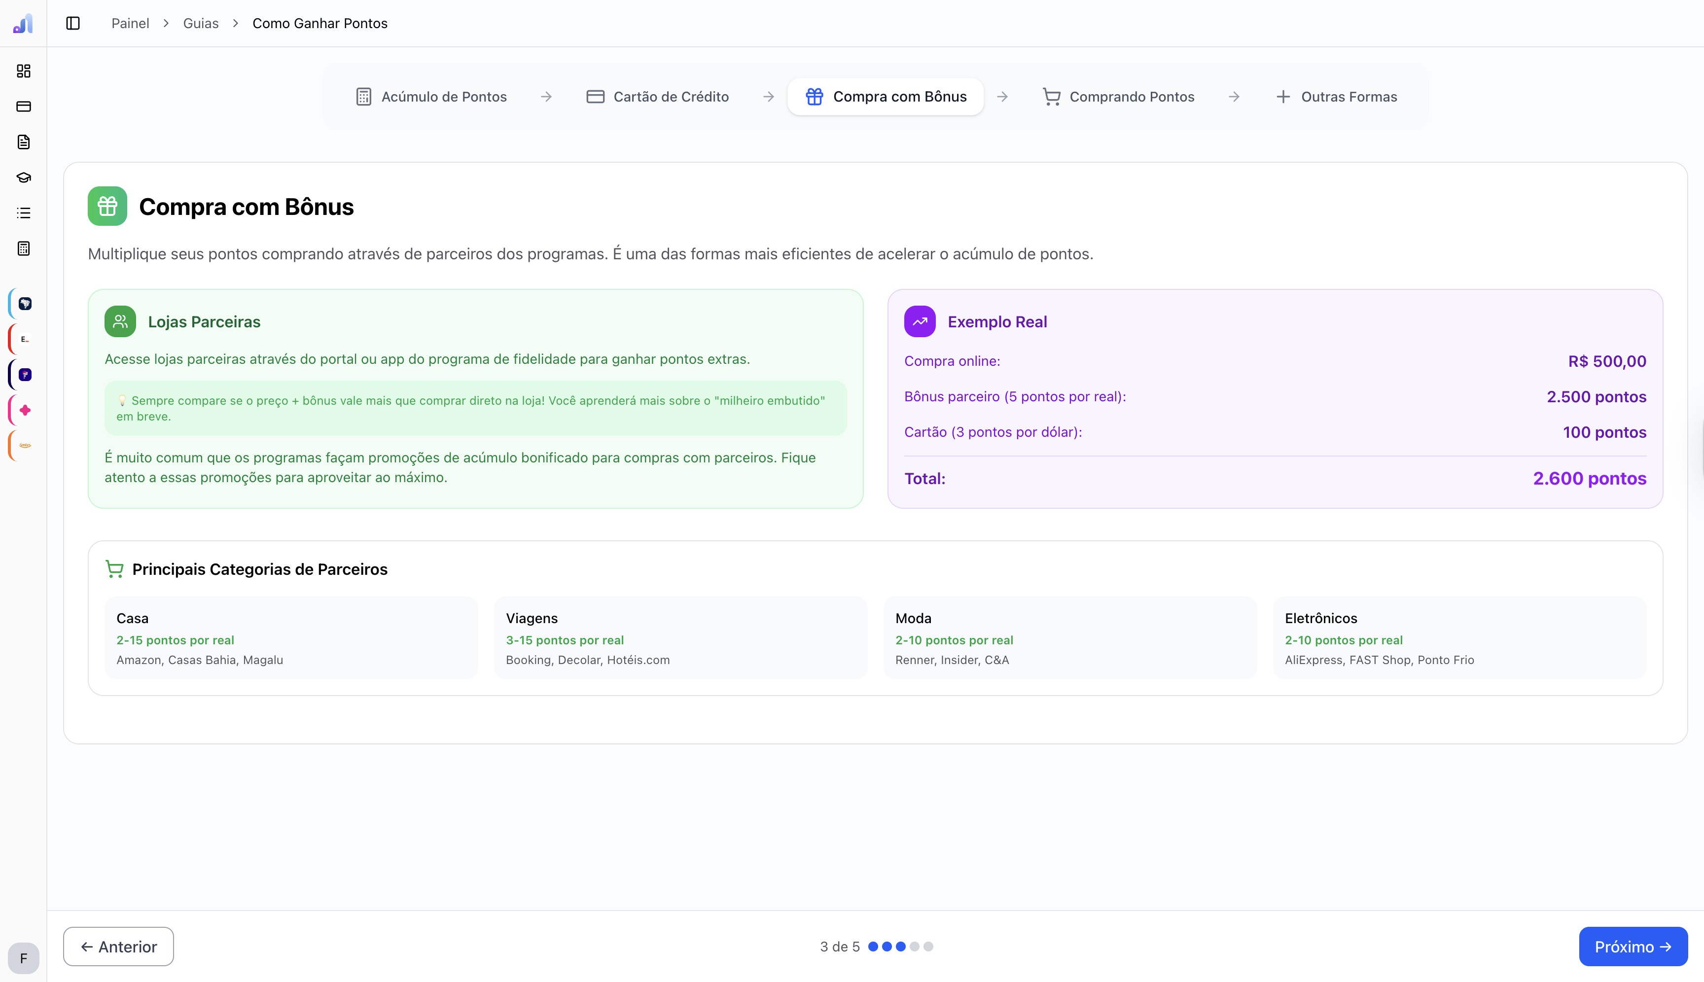Select the Brazil map program icon
Viewport: 1704px width, 982px height.
(25, 304)
